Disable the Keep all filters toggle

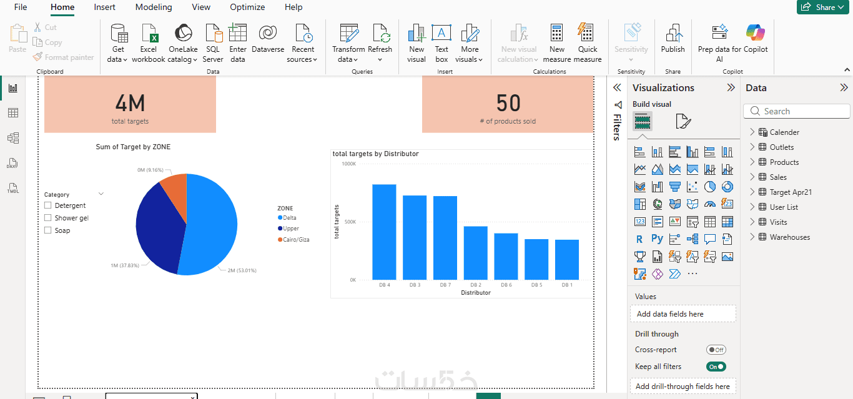tap(716, 367)
